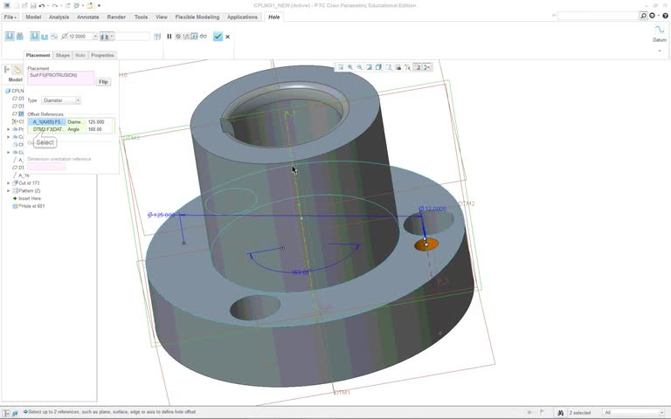Click the 160.00 angle offset value
Viewport: 671px width, 419px height.
[95, 129]
